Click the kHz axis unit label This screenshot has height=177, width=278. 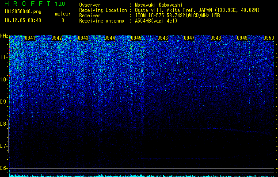[x=4, y=36]
